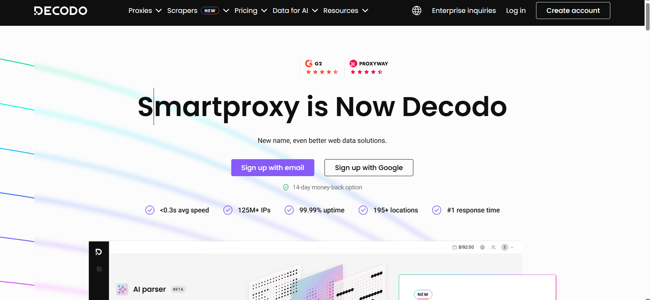This screenshot has height=300, width=651.
Task: Click the Smartproxy is Now Decodo headline
Action: [x=322, y=107]
